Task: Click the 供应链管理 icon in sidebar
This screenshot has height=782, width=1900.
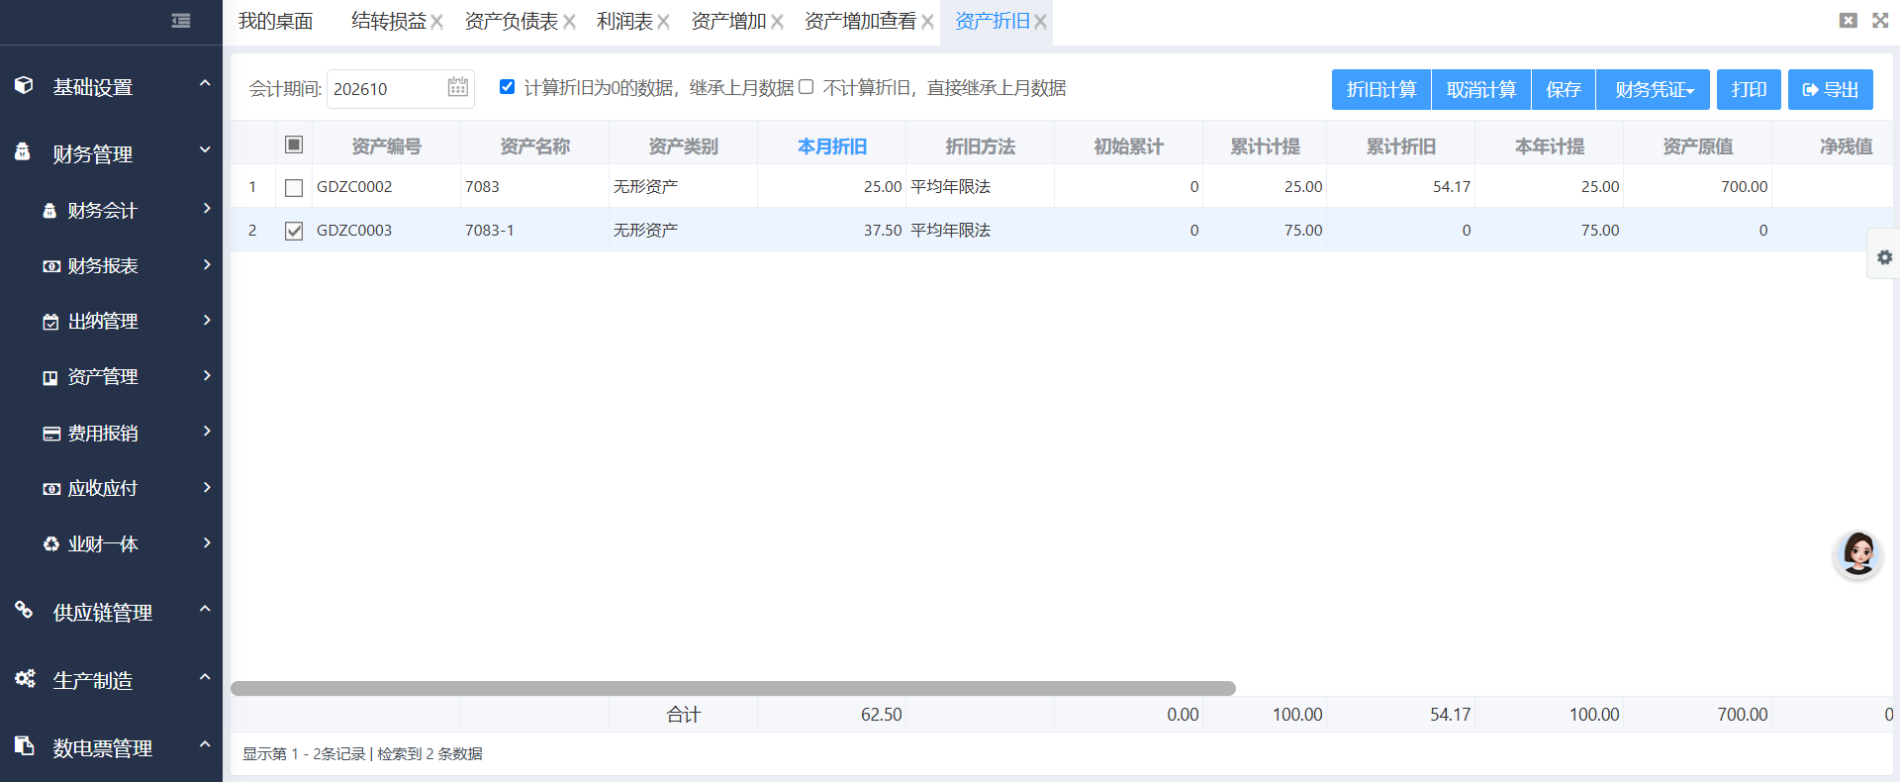Action: click(24, 611)
